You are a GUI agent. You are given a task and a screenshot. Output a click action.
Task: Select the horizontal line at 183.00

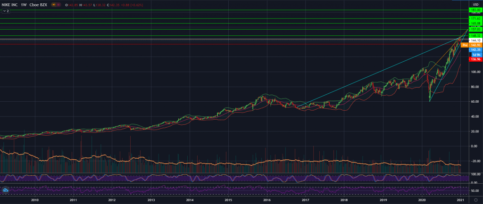coord(234,10)
